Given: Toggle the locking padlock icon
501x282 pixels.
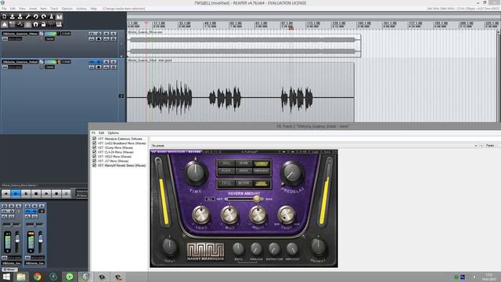Looking at the screenshot, I should click(x=44, y=24).
